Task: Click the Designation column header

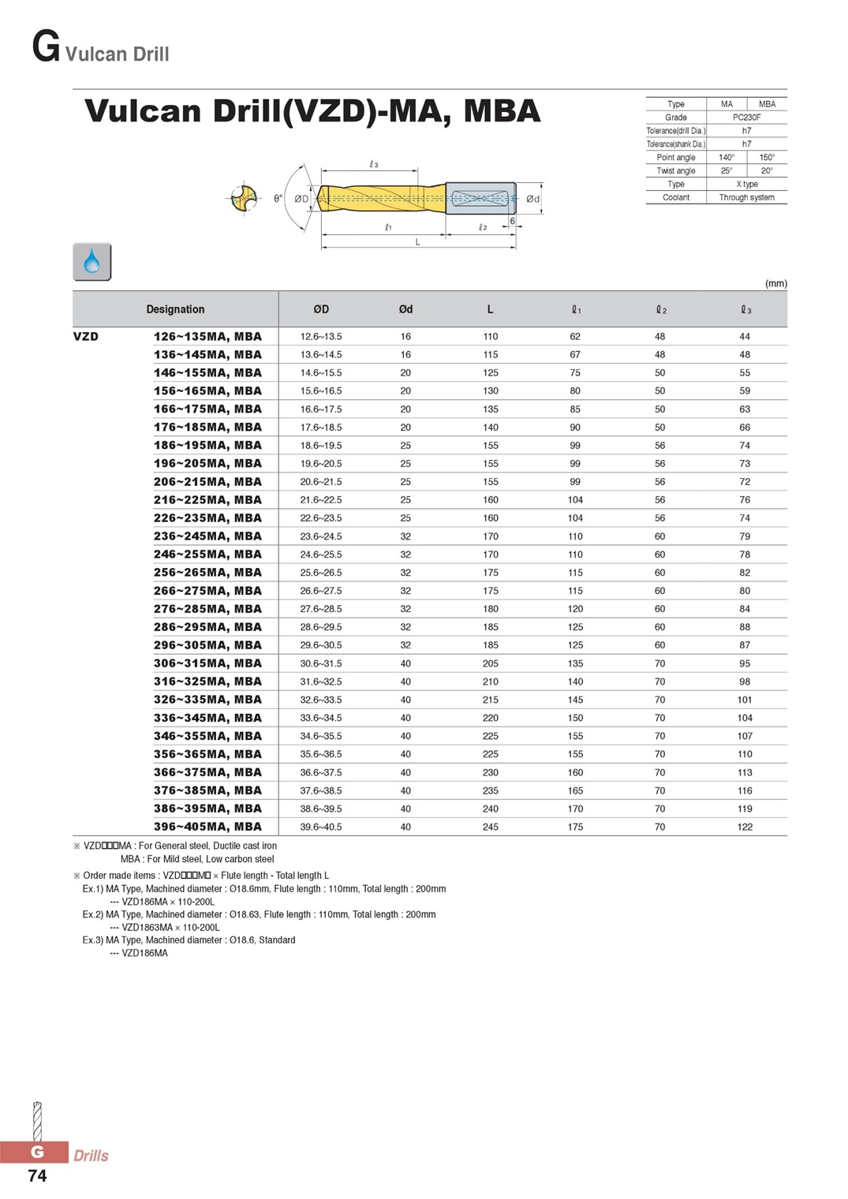Action: point(175,309)
